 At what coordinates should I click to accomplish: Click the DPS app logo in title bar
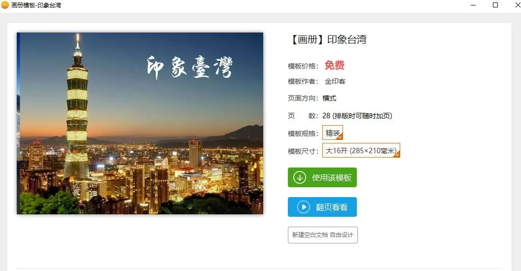point(4,5)
